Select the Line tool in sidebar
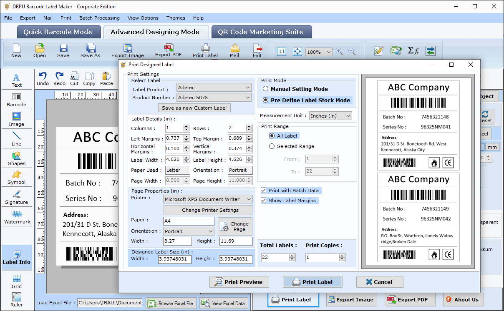 [17, 139]
